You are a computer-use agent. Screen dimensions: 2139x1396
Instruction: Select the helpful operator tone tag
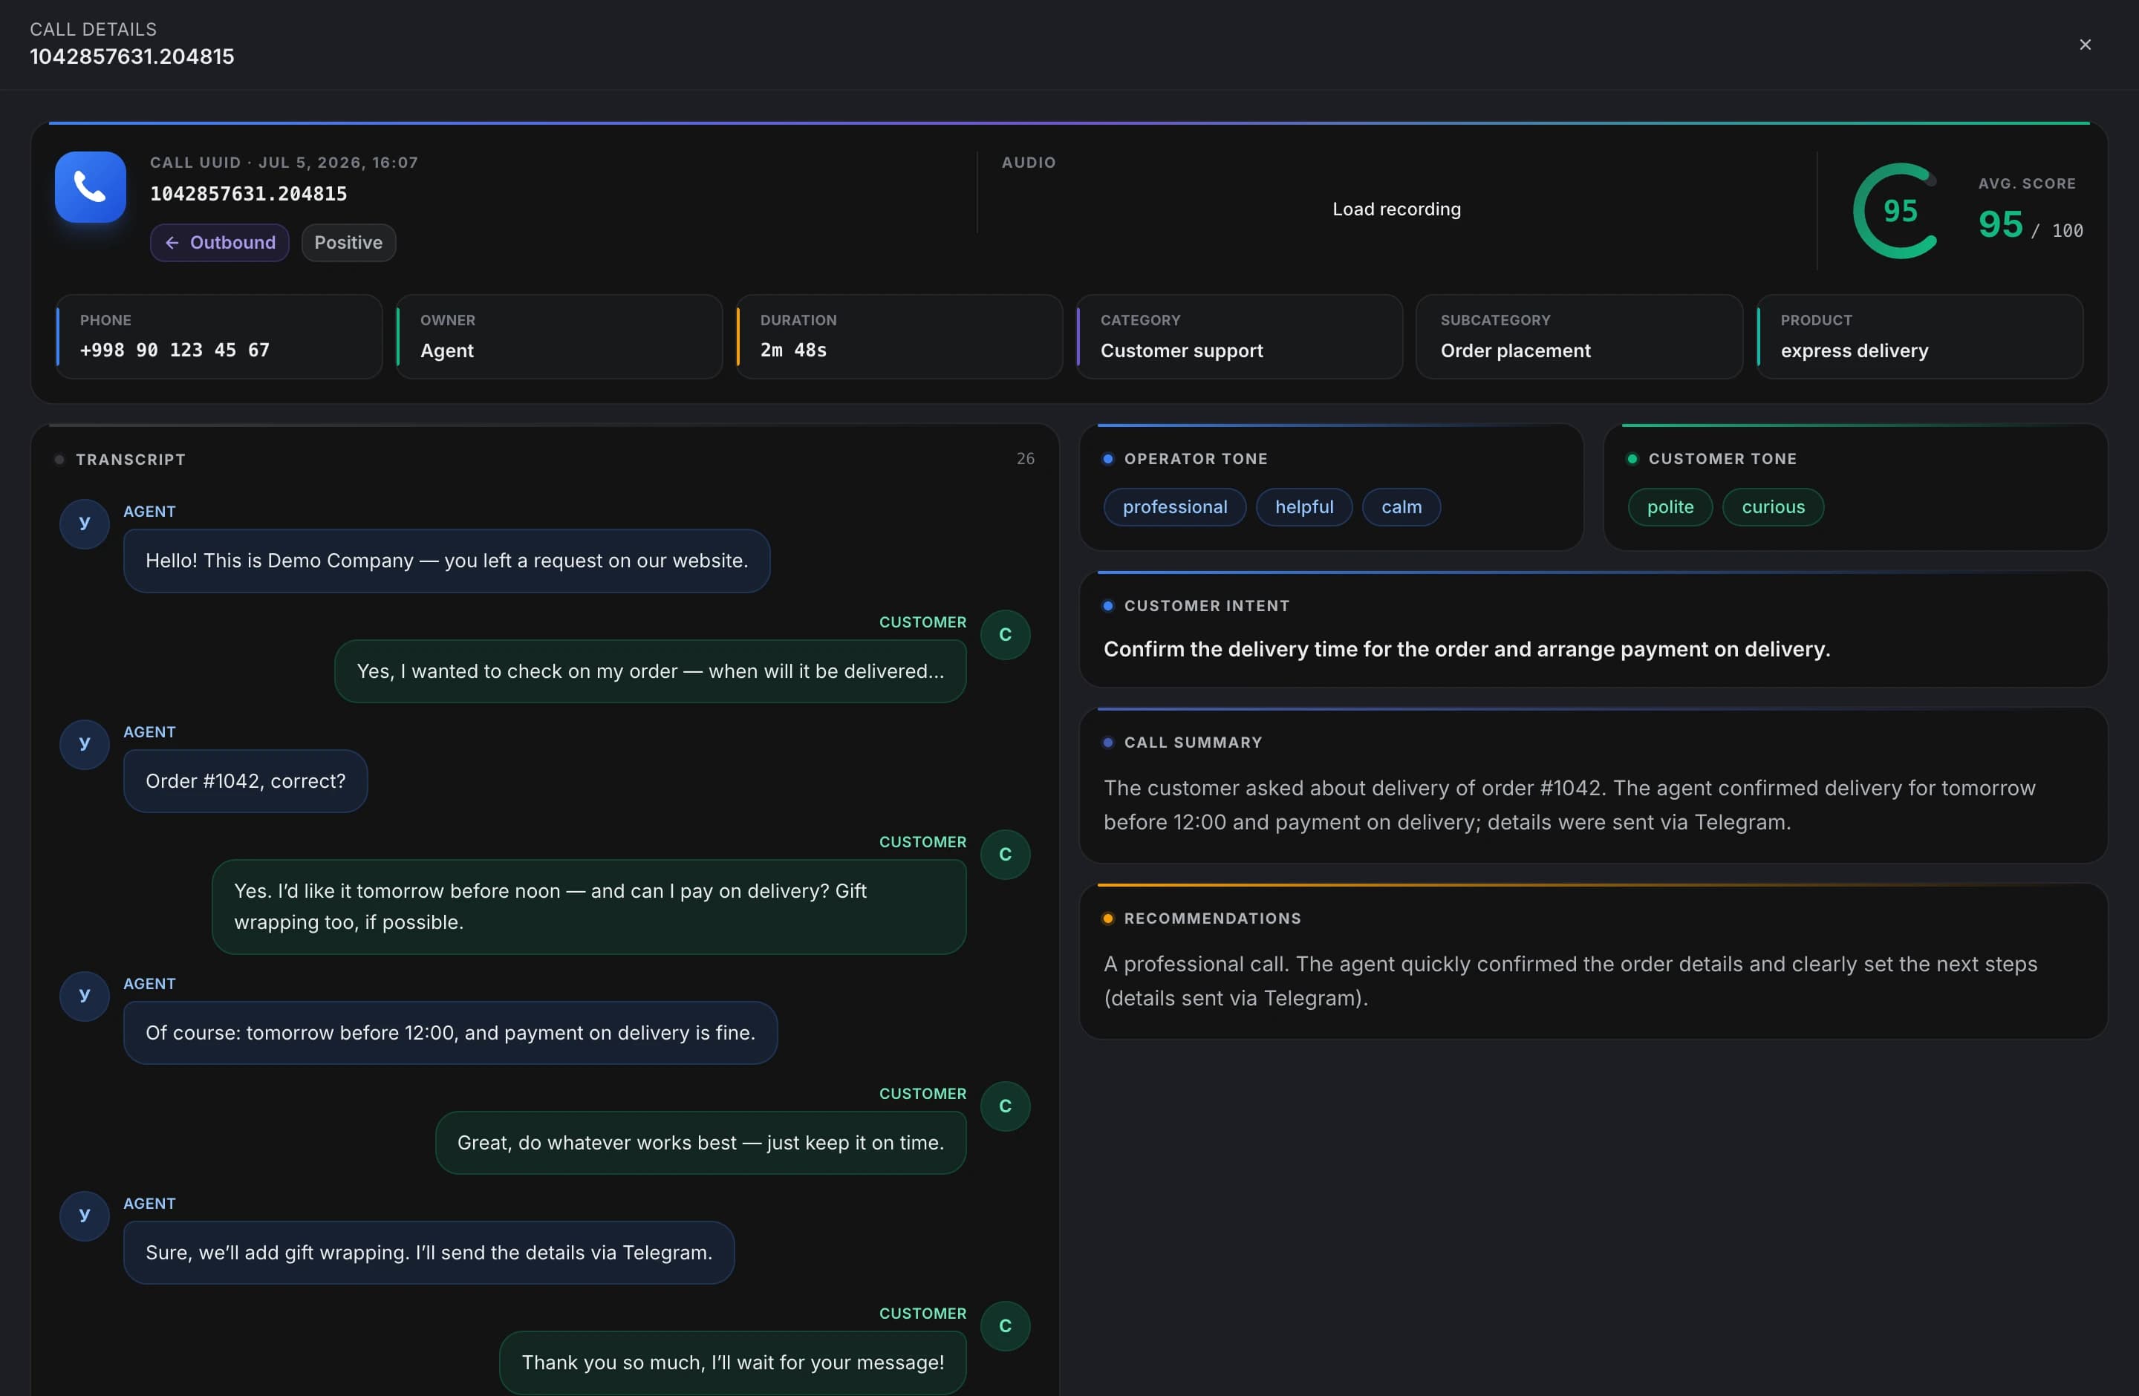click(1303, 506)
